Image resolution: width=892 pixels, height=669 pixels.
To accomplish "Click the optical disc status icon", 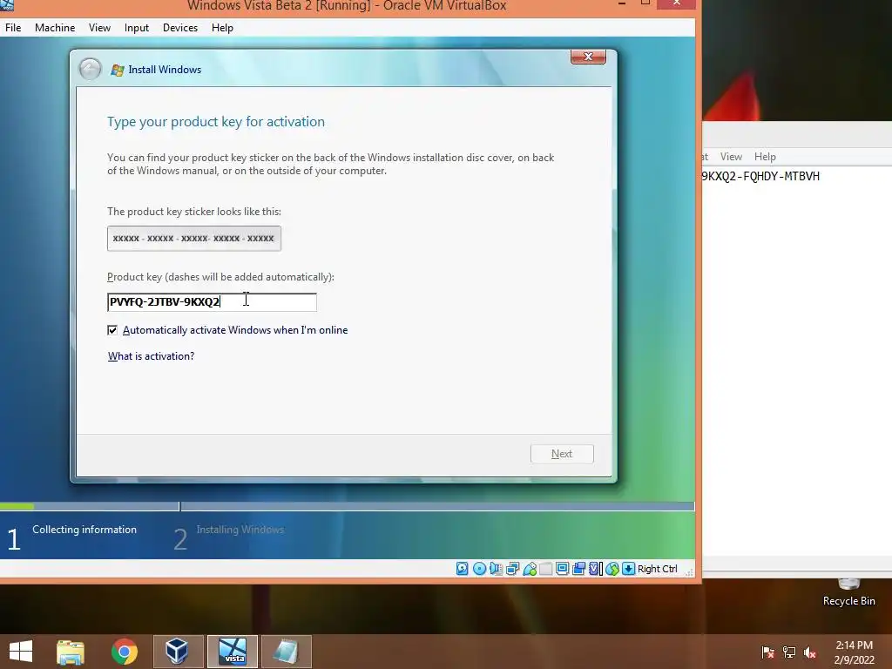I will (480, 568).
